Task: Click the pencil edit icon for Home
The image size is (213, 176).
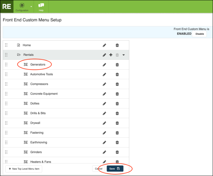Action: tap(104, 45)
